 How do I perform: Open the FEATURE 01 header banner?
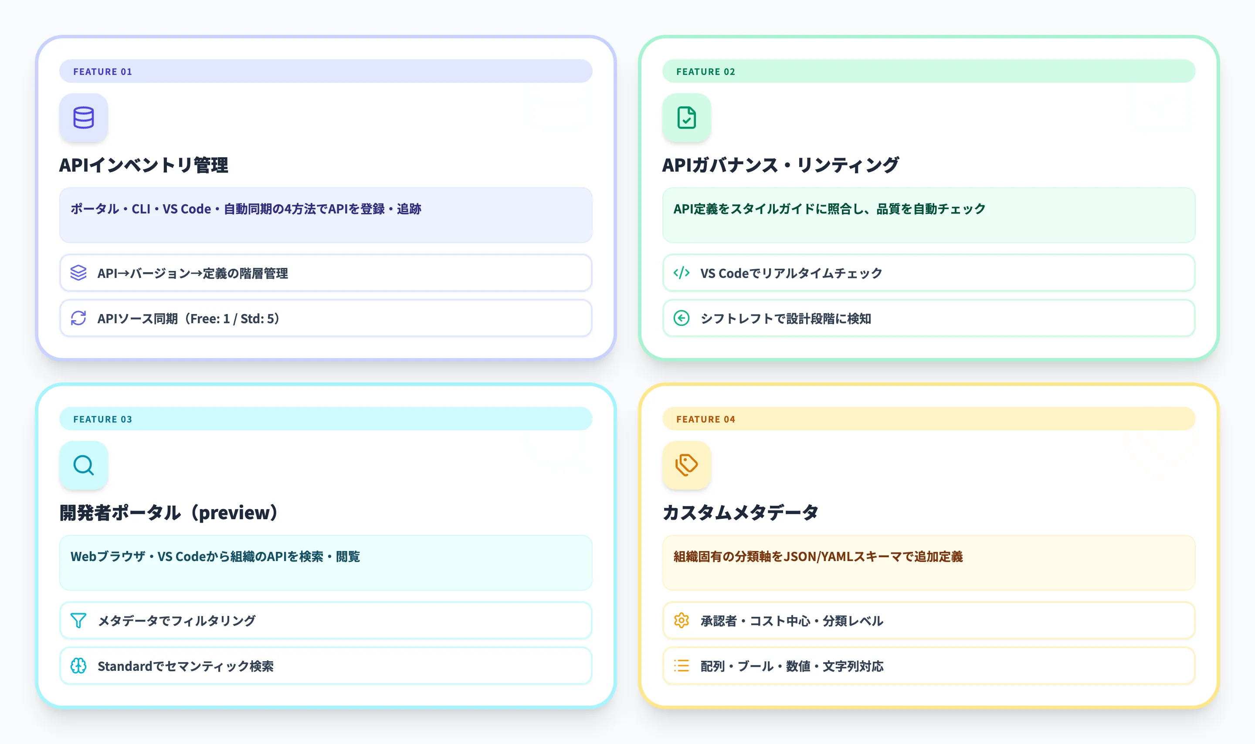click(326, 71)
